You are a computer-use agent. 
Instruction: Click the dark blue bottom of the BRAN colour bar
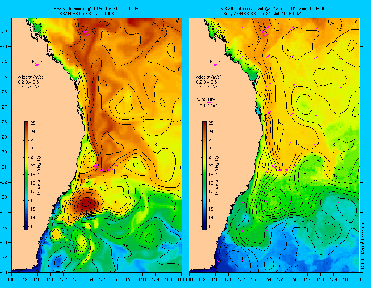pos(26,228)
